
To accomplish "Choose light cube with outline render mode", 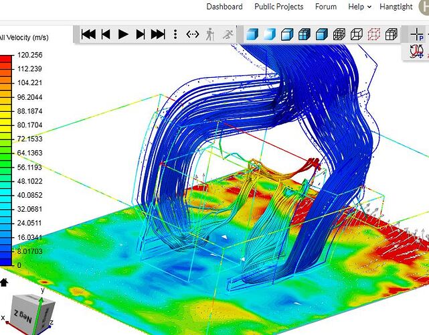I will tap(287, 35).
